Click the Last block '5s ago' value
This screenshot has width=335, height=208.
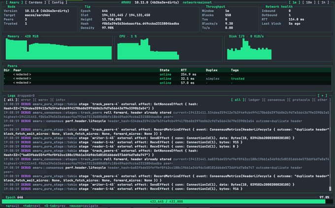pyautogui.click(x=295, y=24)
